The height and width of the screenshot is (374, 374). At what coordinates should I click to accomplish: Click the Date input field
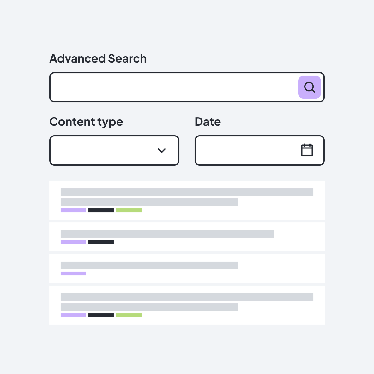point(246,150)
